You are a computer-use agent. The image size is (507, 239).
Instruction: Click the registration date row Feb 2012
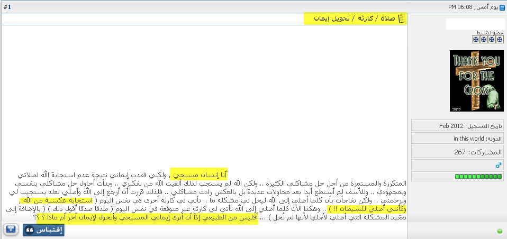(458, 126)
